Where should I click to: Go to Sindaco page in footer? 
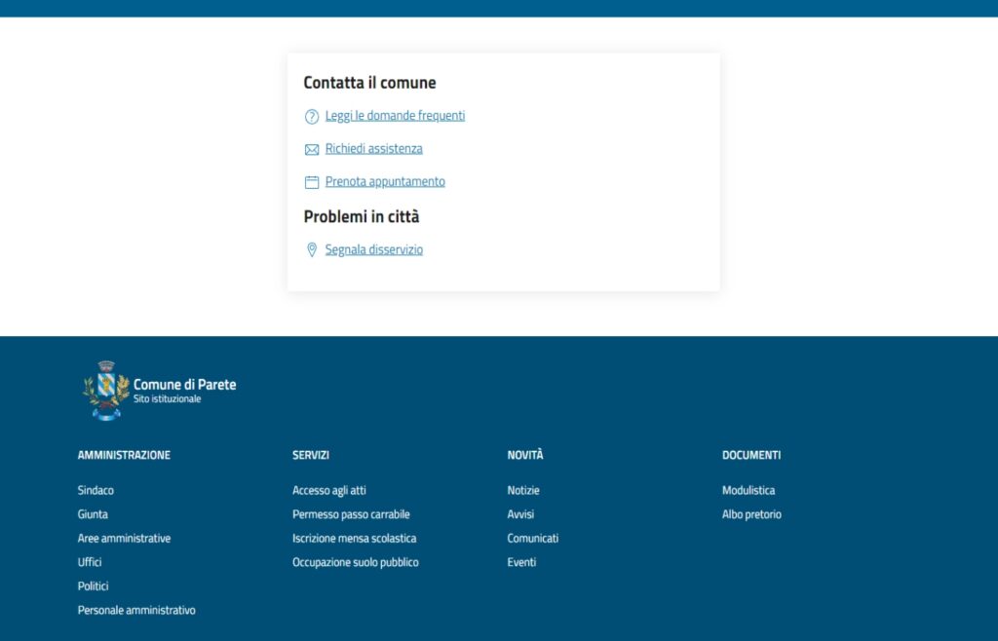[96, 491]
